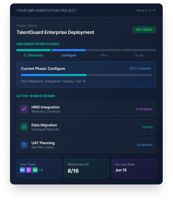
Task: Click the green Discovery phase bar segment
Action: (34, 50)
